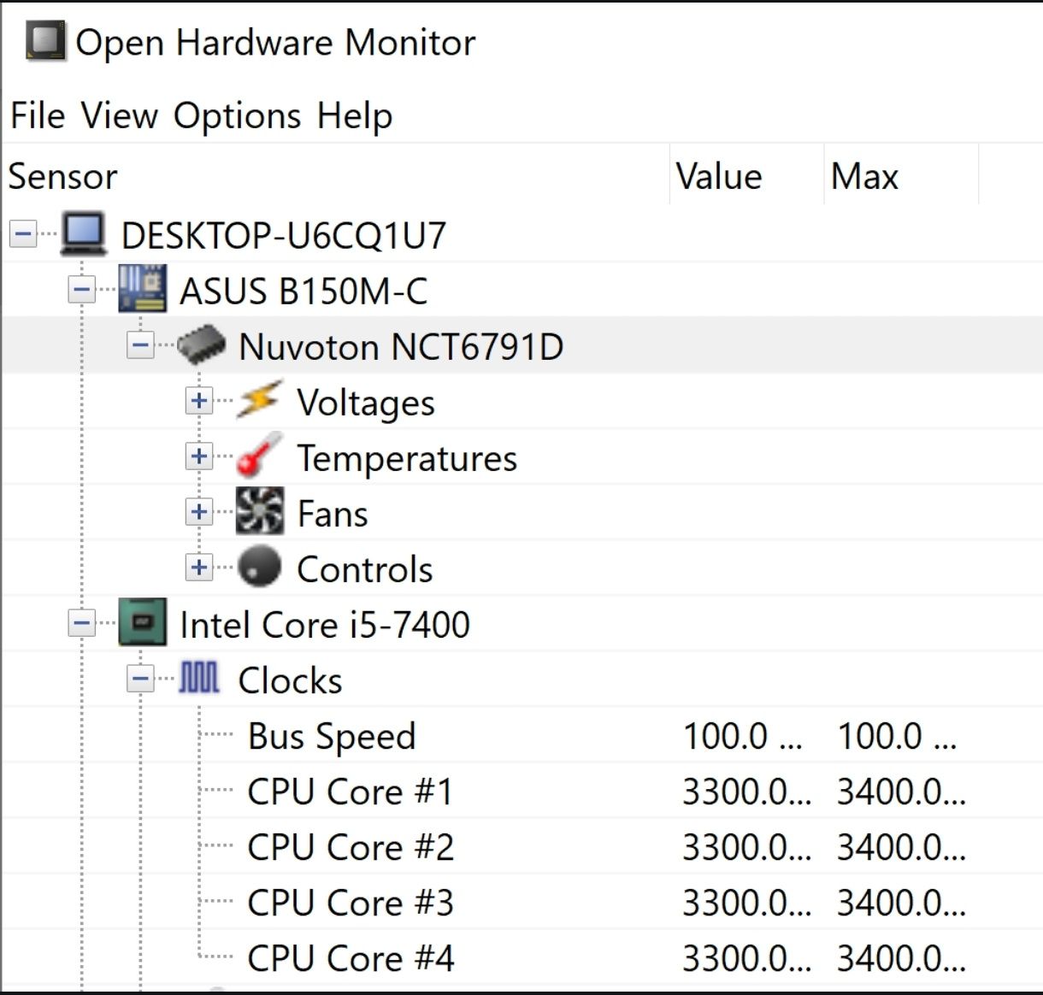Click the DESKTOP-U6CQ1U7 computer icon
Viewport: 1043px width, 995px height.
click(x=84, y=233)
